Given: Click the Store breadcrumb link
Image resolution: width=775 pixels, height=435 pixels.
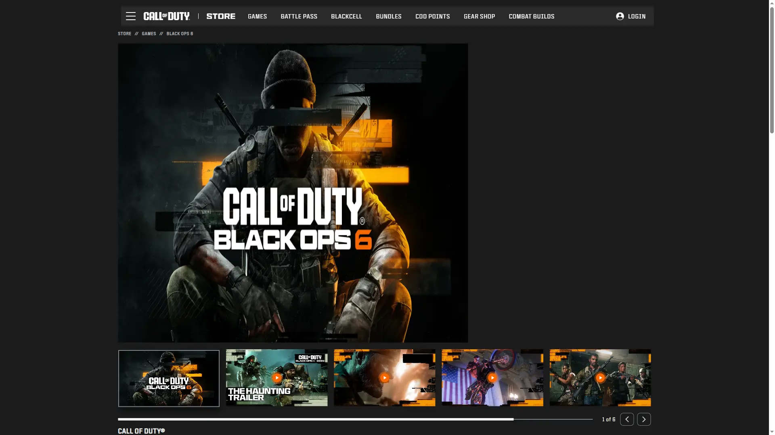Looking at the screenshot, I should coord(124,34).
